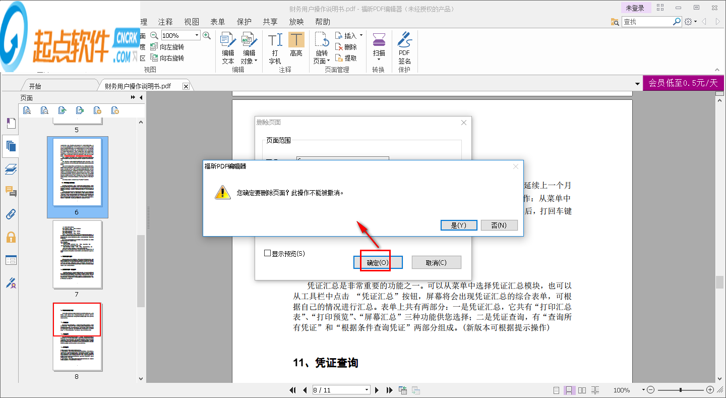Image resolution: width=726 pixels, height=398 pixels.
Task: Switch to two-page facing layout
Action: 582,390
